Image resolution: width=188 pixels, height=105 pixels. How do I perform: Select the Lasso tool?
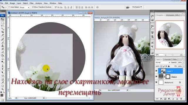3,26
